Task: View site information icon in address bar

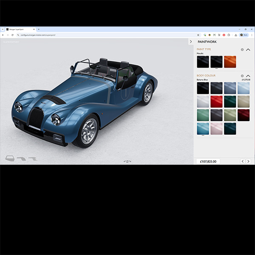Action: coord(18,35)
